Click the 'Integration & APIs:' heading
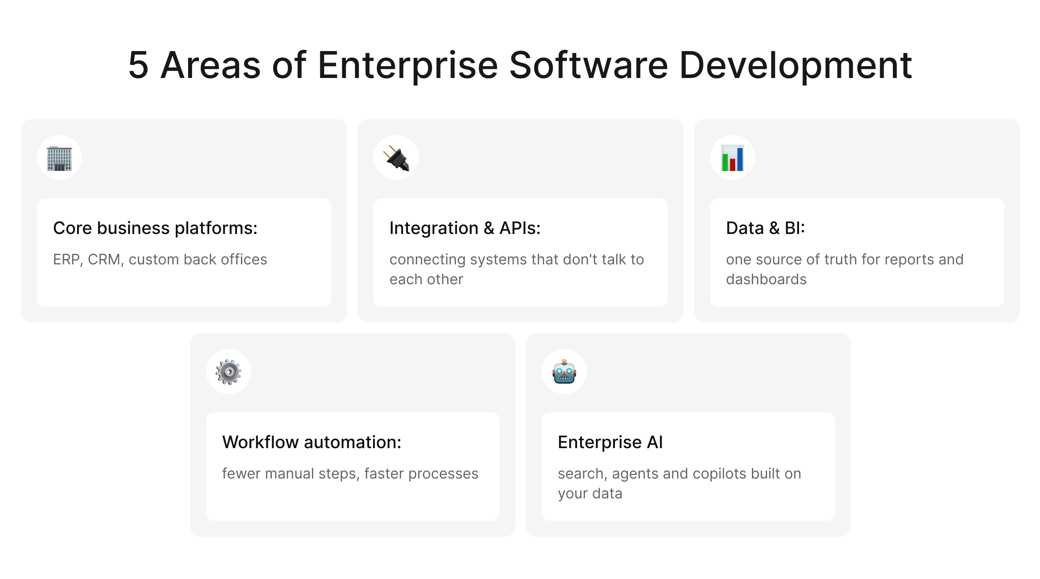 465,228
